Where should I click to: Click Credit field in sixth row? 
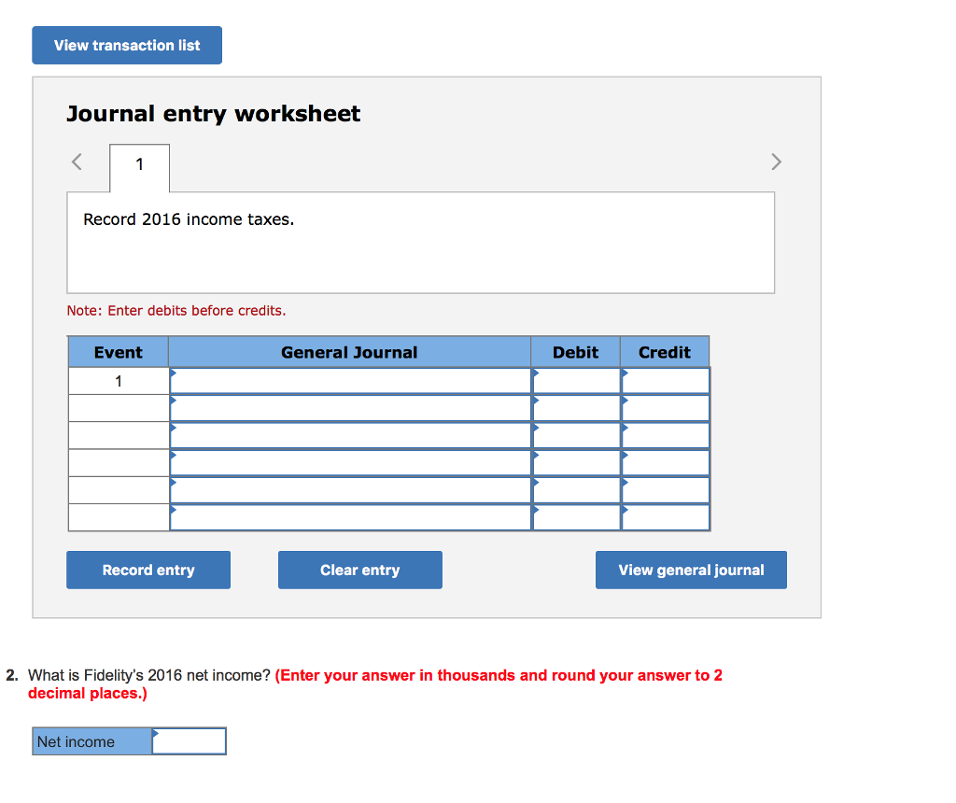click(666, 517)
